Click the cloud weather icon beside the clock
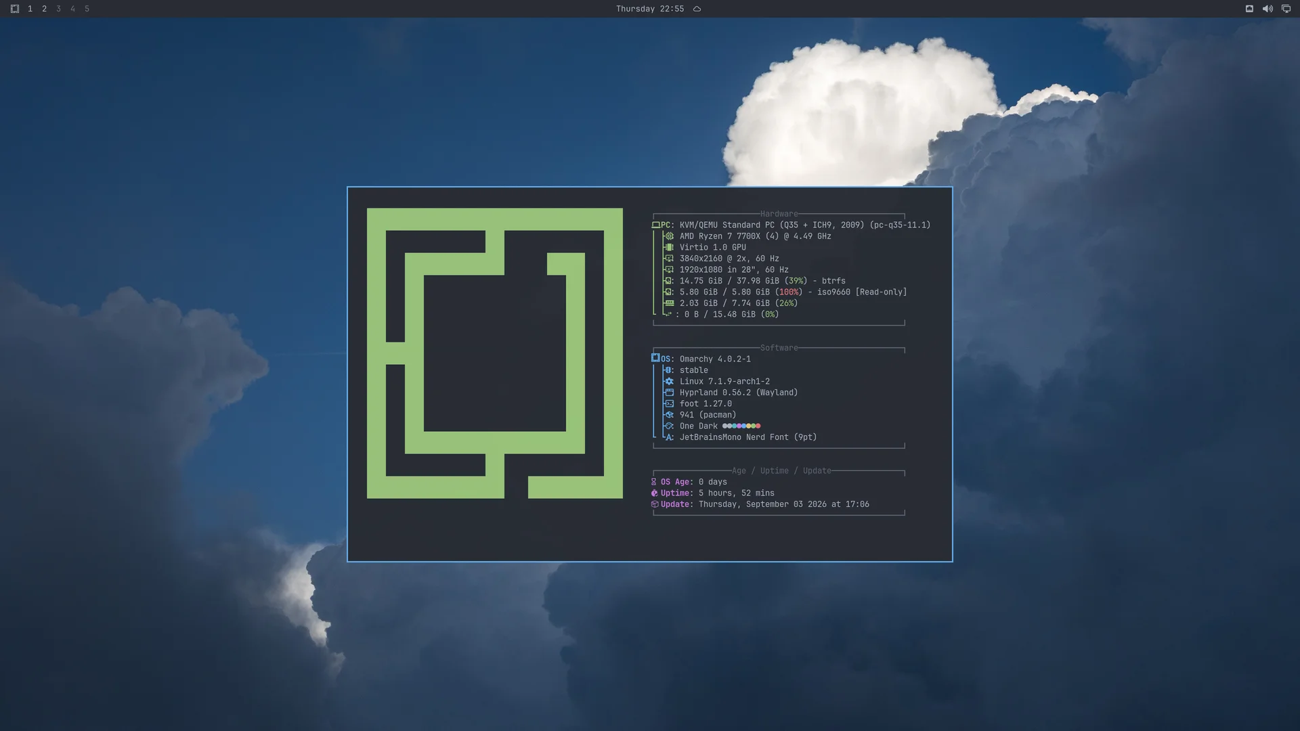 [697, 9]
